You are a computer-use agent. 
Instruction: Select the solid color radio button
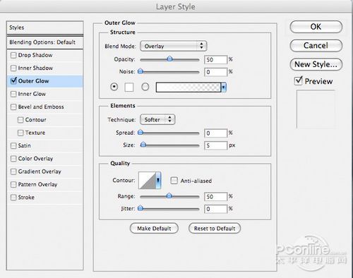tap(114, 87)
